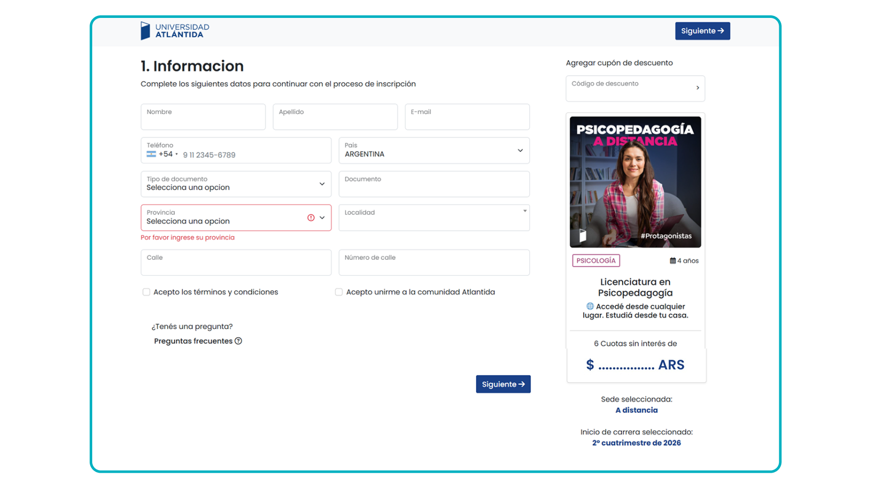Click the 'Agregar cupón de descuento' label
This screenshot has width=871, height=488.
point(619,63)
